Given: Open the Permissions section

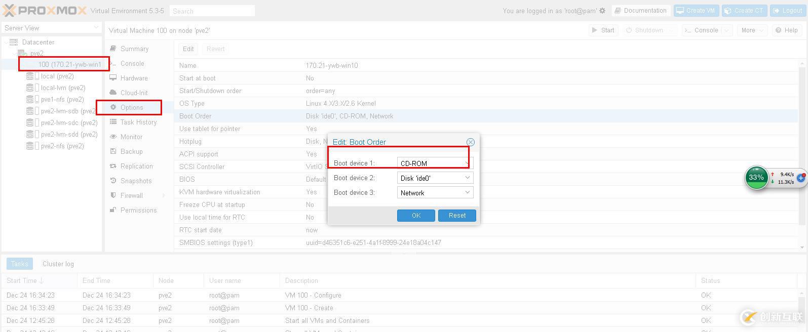Looking at the screenshot, I should pos(139,210).
